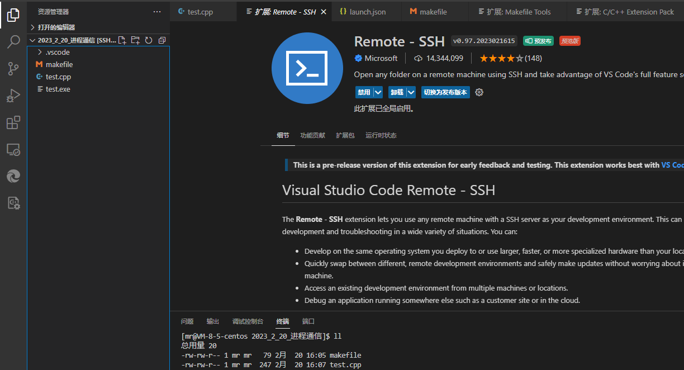Open the Edge tools icon in activity bar

[13, 176]
